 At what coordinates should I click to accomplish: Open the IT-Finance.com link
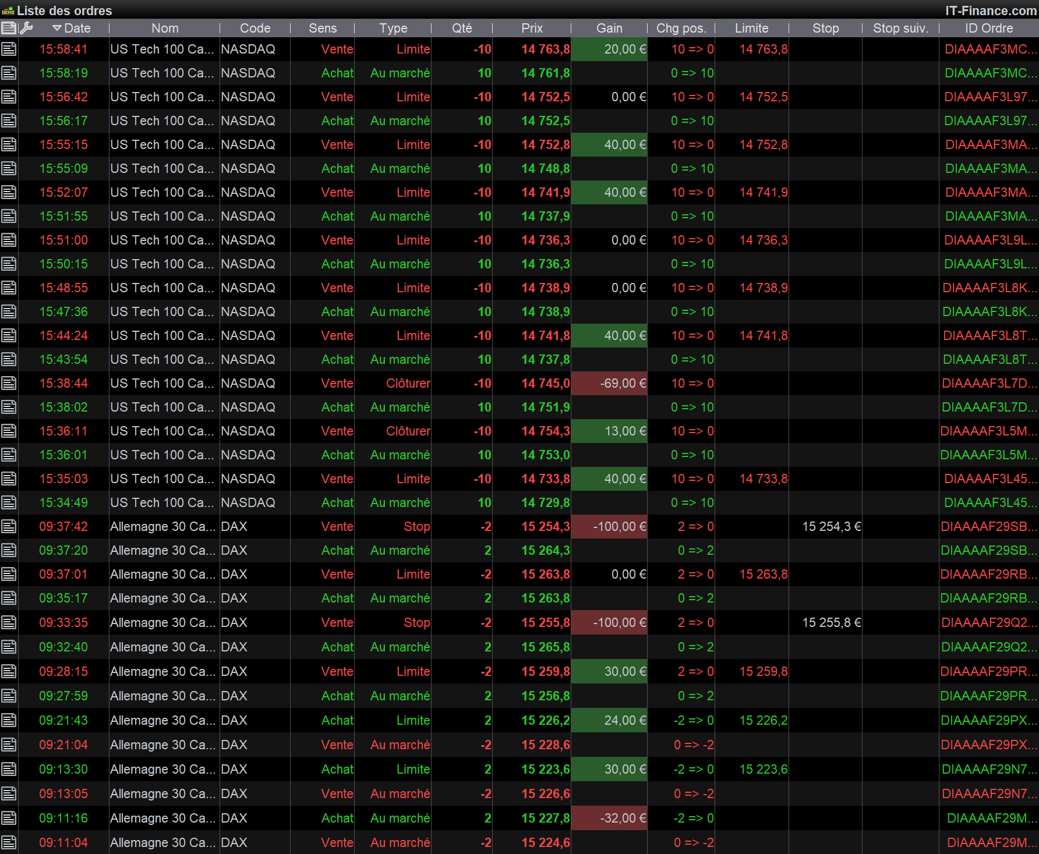tap(991, 10)
